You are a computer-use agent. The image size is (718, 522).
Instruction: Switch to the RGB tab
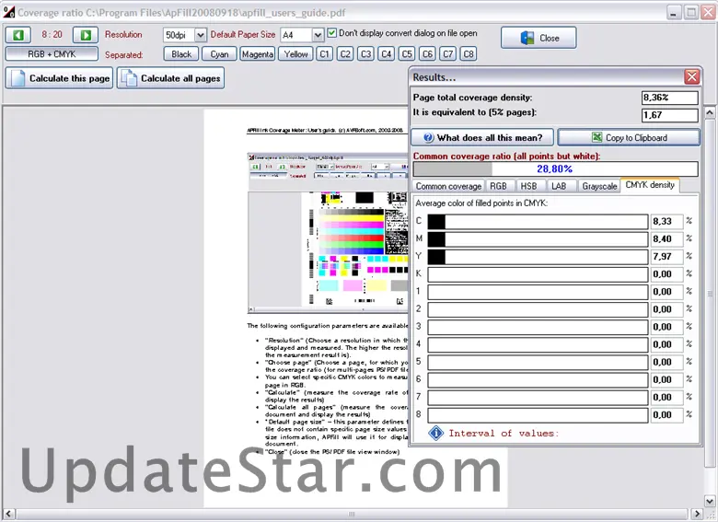coord(498,186)
